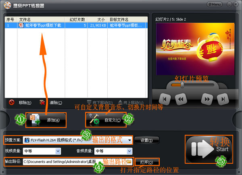Click the folder browse icon in output path
242x175 pixels.
tap(129, 162)
